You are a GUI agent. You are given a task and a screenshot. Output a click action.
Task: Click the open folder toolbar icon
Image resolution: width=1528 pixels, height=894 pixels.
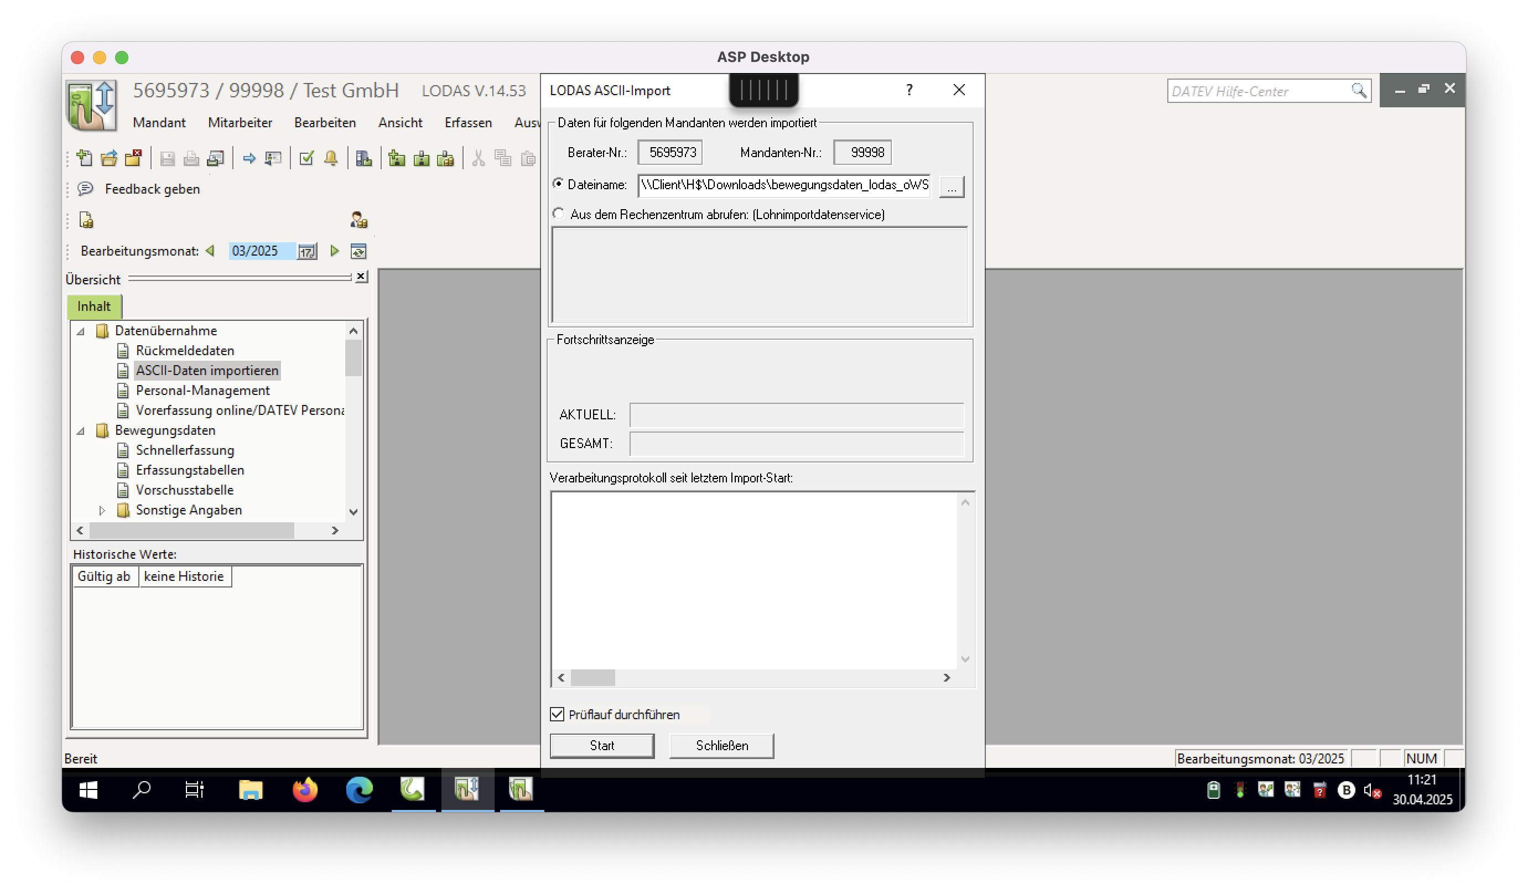[x=109, y=158]
